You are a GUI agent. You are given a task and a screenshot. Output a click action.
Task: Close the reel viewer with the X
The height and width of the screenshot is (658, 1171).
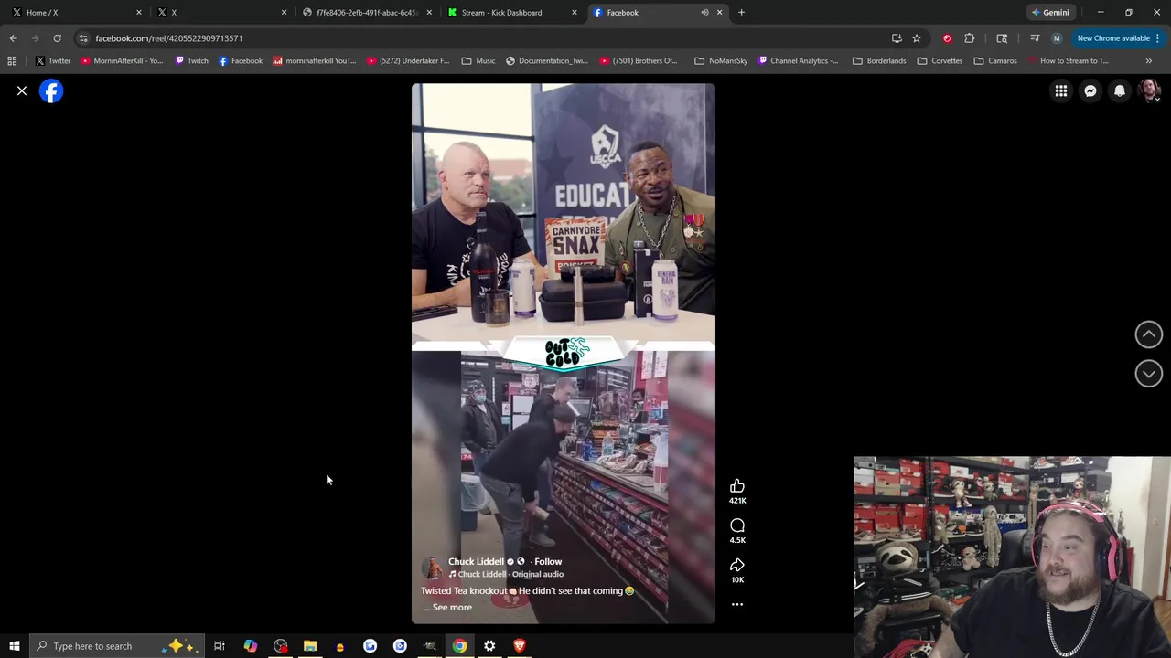pos(22,90)
